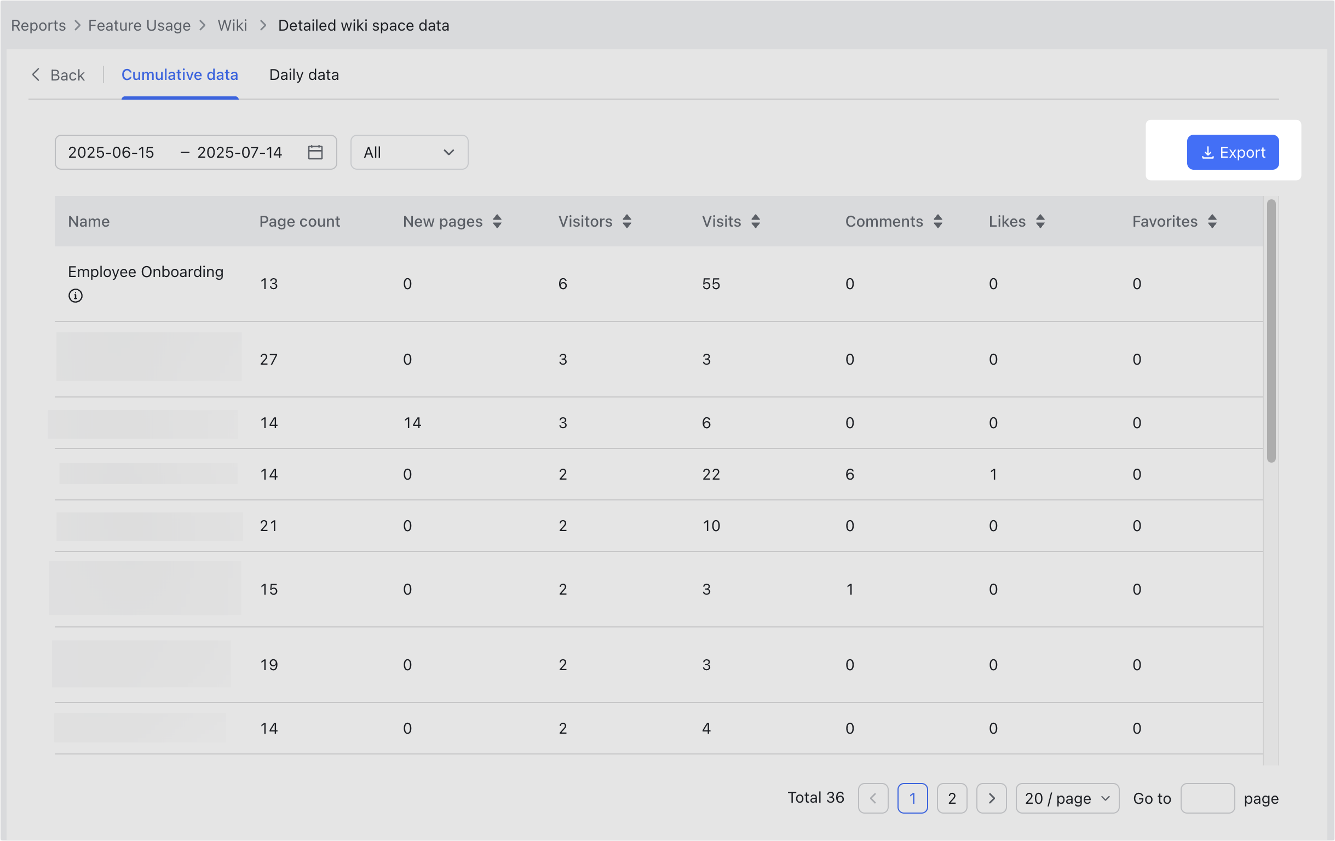Click the Name column header
The image size is (1335, 841).
click(89, 221)
